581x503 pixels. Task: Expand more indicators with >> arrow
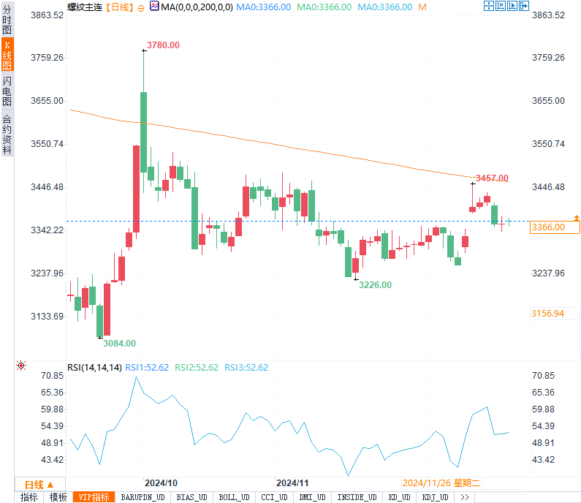(465, 497)
